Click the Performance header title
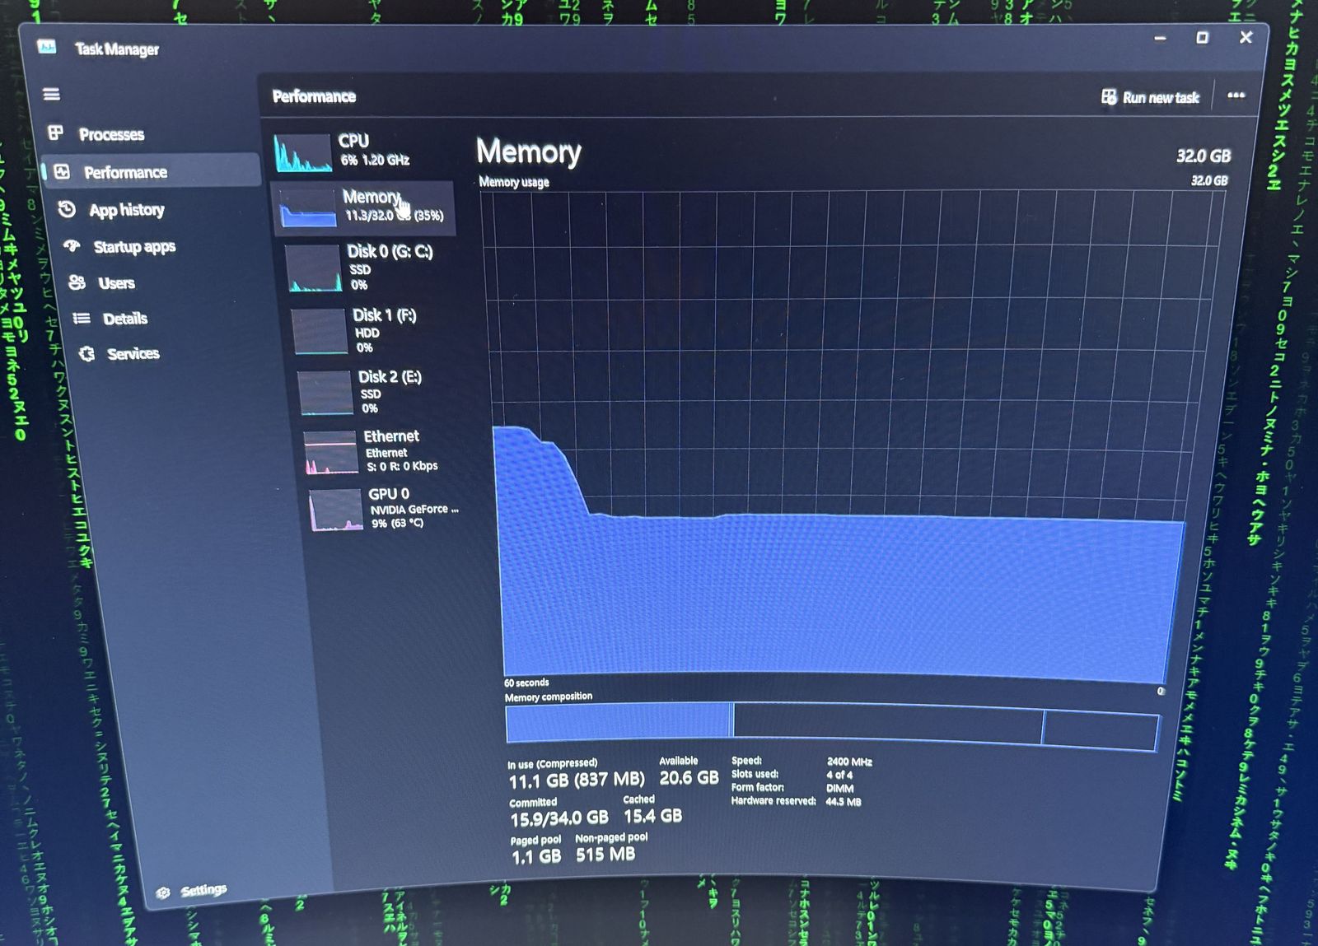 coord(314,96)
